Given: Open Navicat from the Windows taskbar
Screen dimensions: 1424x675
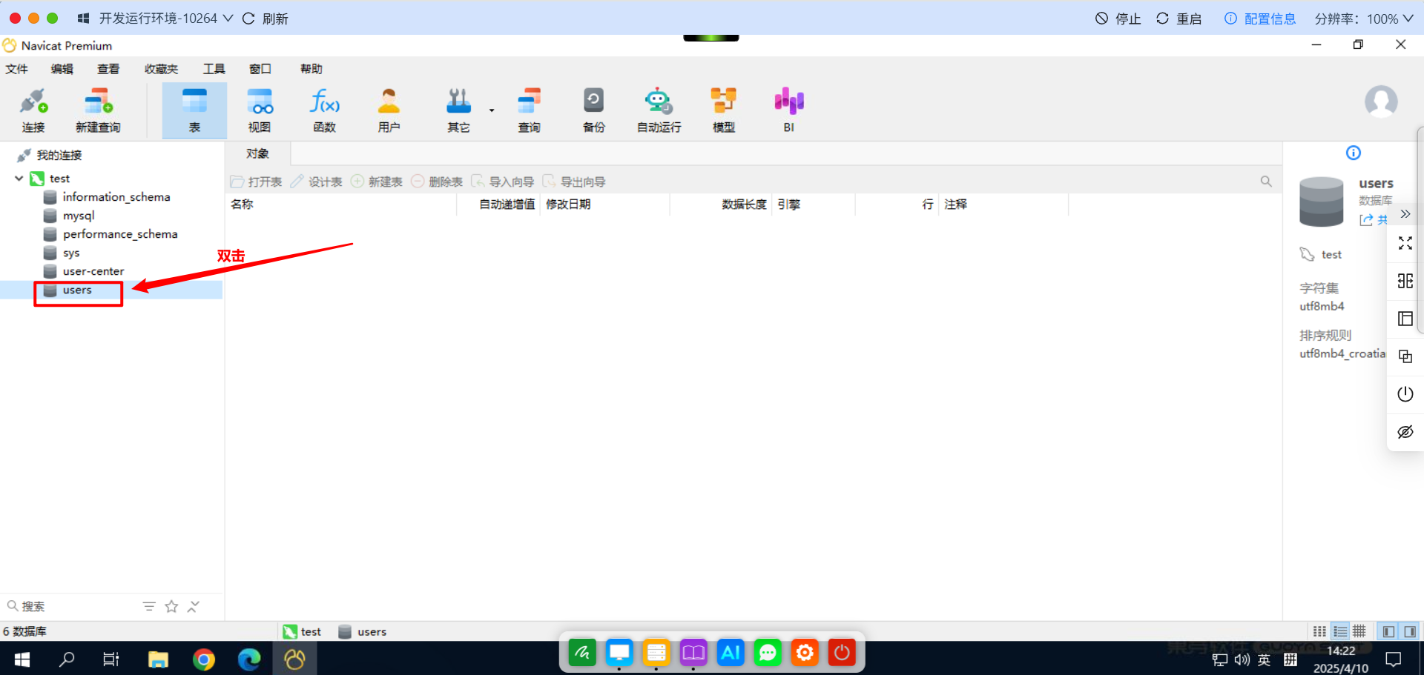Looking at the screenshot, I should tap(294, 659).
